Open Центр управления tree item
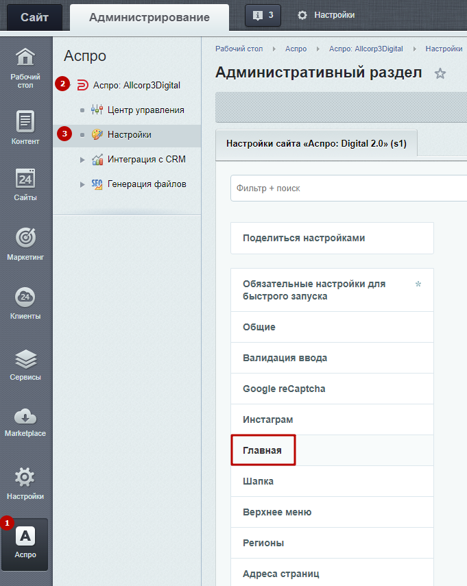The width and height of the screenshot is (467, 586). tap(146, 110)
